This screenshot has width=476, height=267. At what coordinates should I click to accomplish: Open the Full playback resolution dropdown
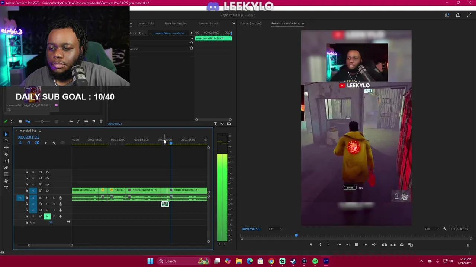432,229
